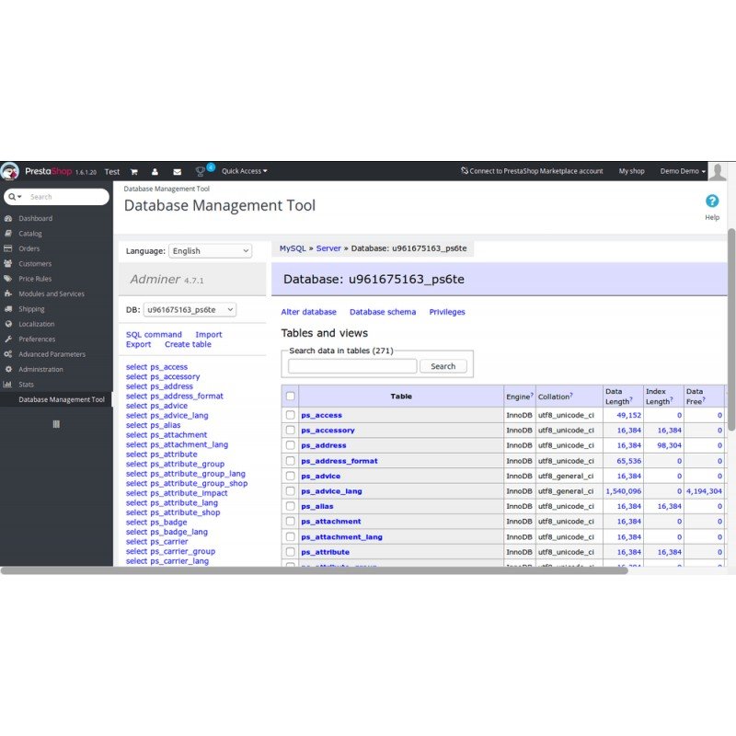
Task: Open the Shipping menu item
Action: click(x=31, y=309)
